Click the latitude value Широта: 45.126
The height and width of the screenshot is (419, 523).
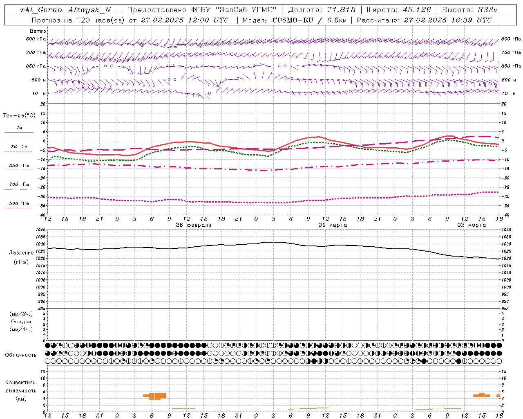[399, 10]
